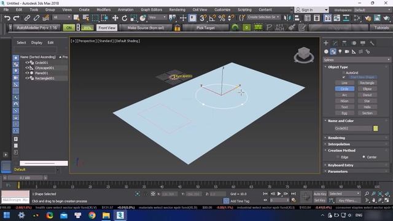Click the Redo arrow icon
Image resolution: width=393 pixels, height=221 pixels.
tap(17, 18)
